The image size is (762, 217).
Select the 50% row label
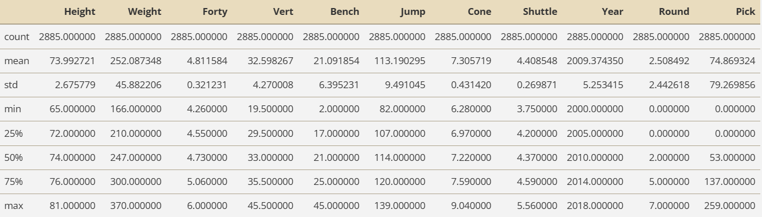[x=13, y=157]
